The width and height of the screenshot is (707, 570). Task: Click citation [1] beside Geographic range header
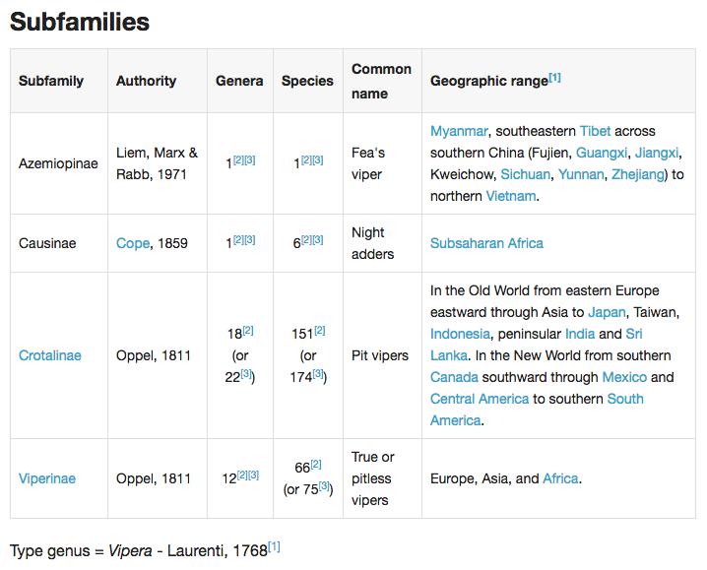[554, 78]
